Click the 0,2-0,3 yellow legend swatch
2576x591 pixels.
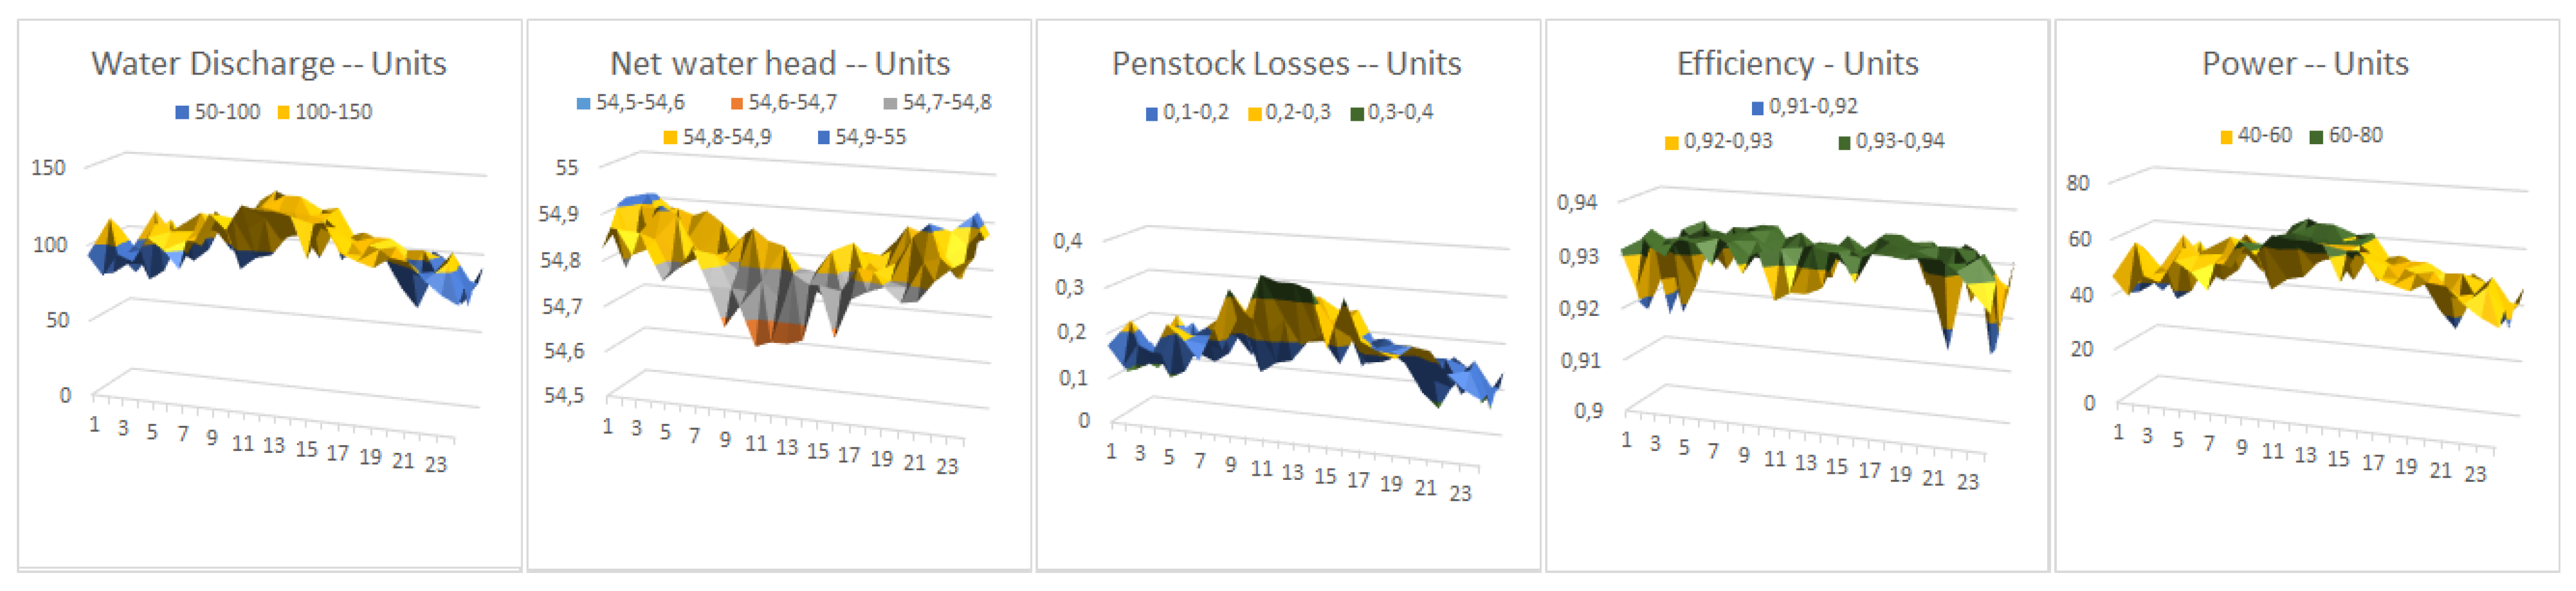(1254, 114)
